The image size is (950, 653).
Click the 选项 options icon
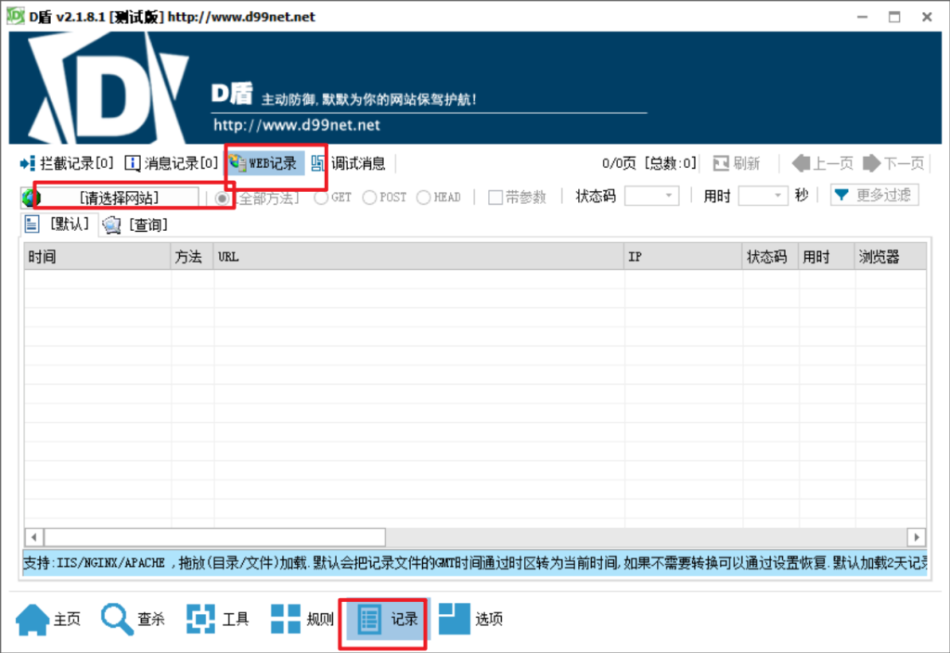click(x=455, y=619)
